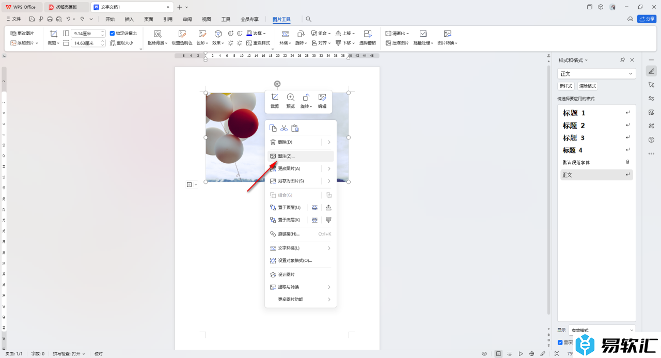Open the 图片转换 picture conversion tool

click(448, 38)
